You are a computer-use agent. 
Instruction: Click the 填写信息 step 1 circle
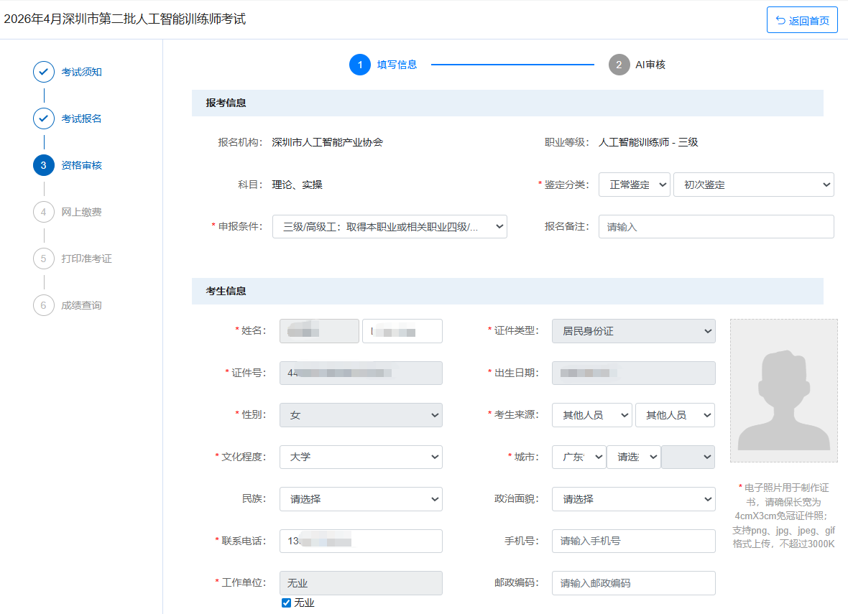pyautogui.click(x=360, y=65)
